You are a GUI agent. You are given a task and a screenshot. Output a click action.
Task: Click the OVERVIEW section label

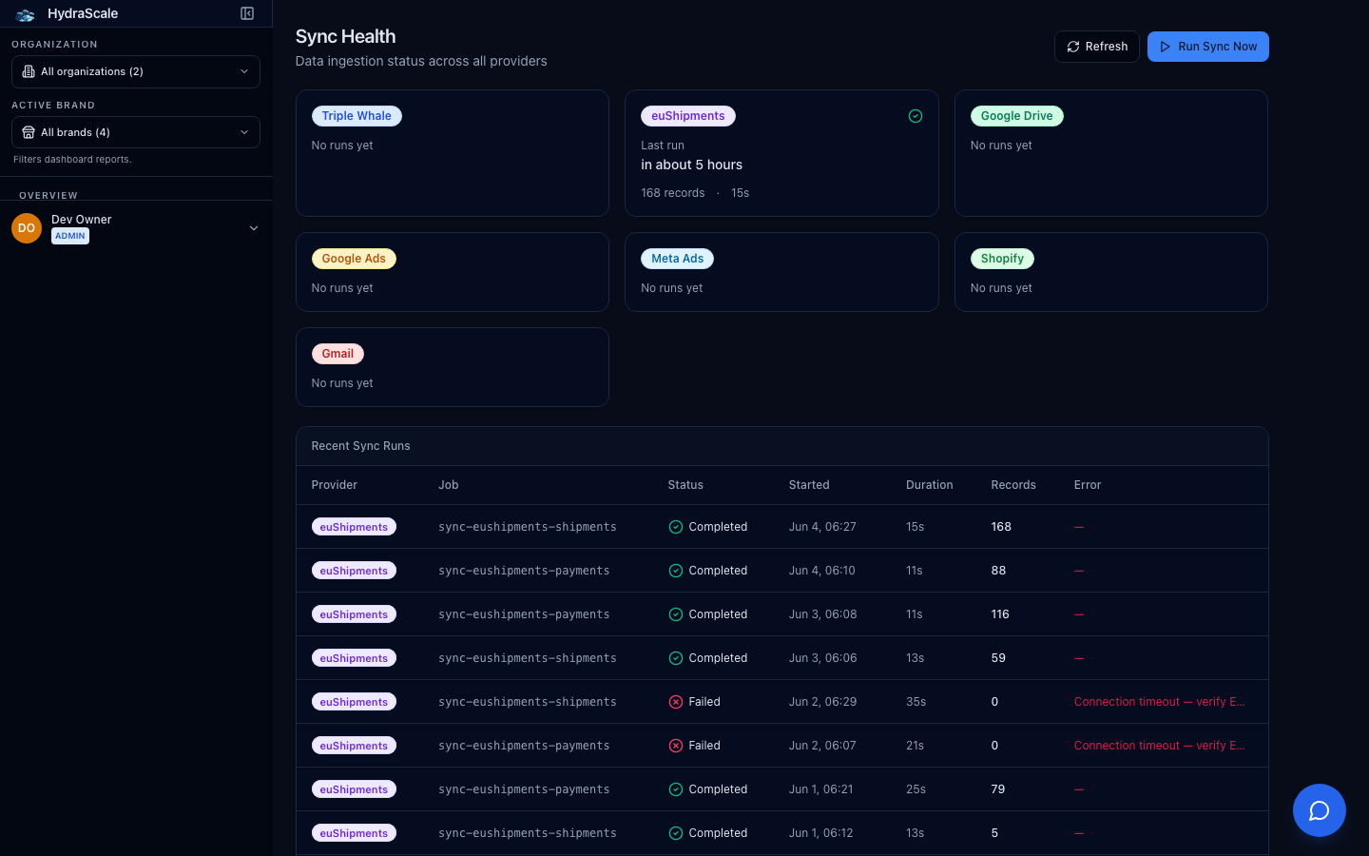48,195
